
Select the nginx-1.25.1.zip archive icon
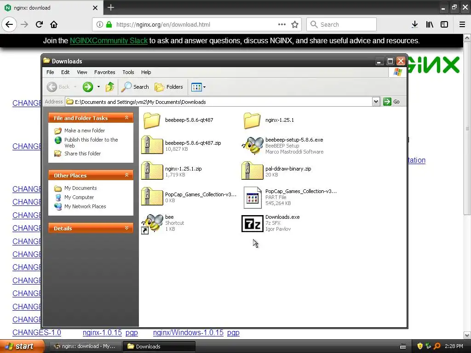click(152, 171)
